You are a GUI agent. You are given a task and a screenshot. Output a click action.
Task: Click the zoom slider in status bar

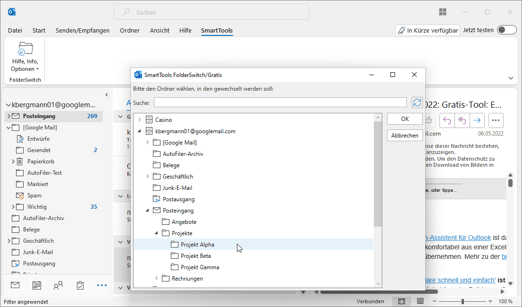click(463, 301)
